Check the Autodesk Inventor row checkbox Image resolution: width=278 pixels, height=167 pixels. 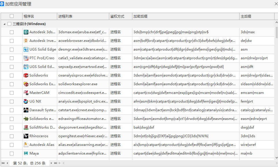point(12,41)
